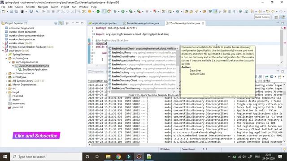This screenshot has width=287, height=161.
Task: Click the proposal list vertical scrollbar
Action: 178,58
